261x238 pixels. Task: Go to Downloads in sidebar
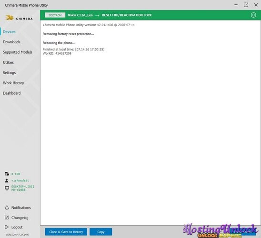tap(11, 42)
